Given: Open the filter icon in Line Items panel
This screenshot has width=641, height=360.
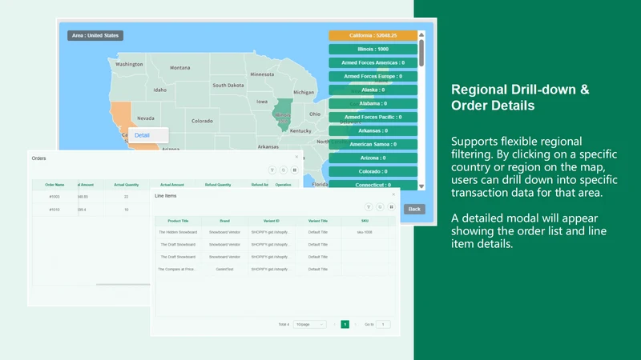Looking at the screenshot, I should 369,207.
